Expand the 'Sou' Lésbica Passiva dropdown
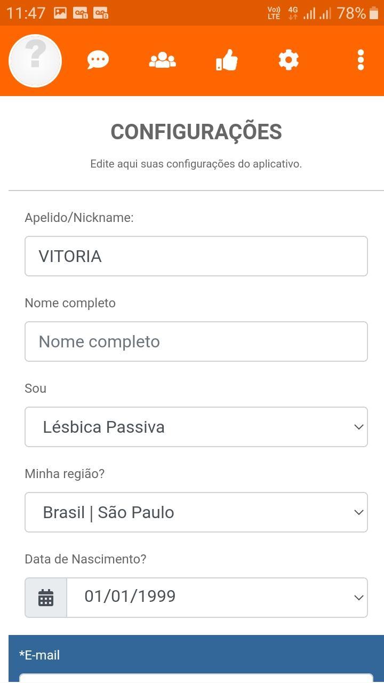Image resolution: width=384 pixels, height=683 pixels. click(196, 427)
